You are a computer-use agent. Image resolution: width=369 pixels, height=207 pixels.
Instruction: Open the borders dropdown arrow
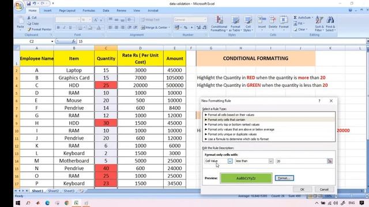point(84,28)
